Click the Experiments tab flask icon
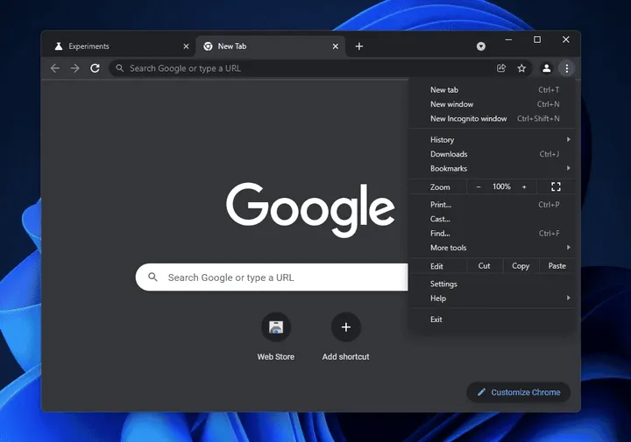Image resolution: width=631 pixels, height=442 pixels. tap(59, 46)
